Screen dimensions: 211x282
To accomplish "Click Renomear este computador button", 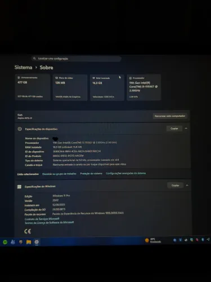I will click(x=170, y=116).
